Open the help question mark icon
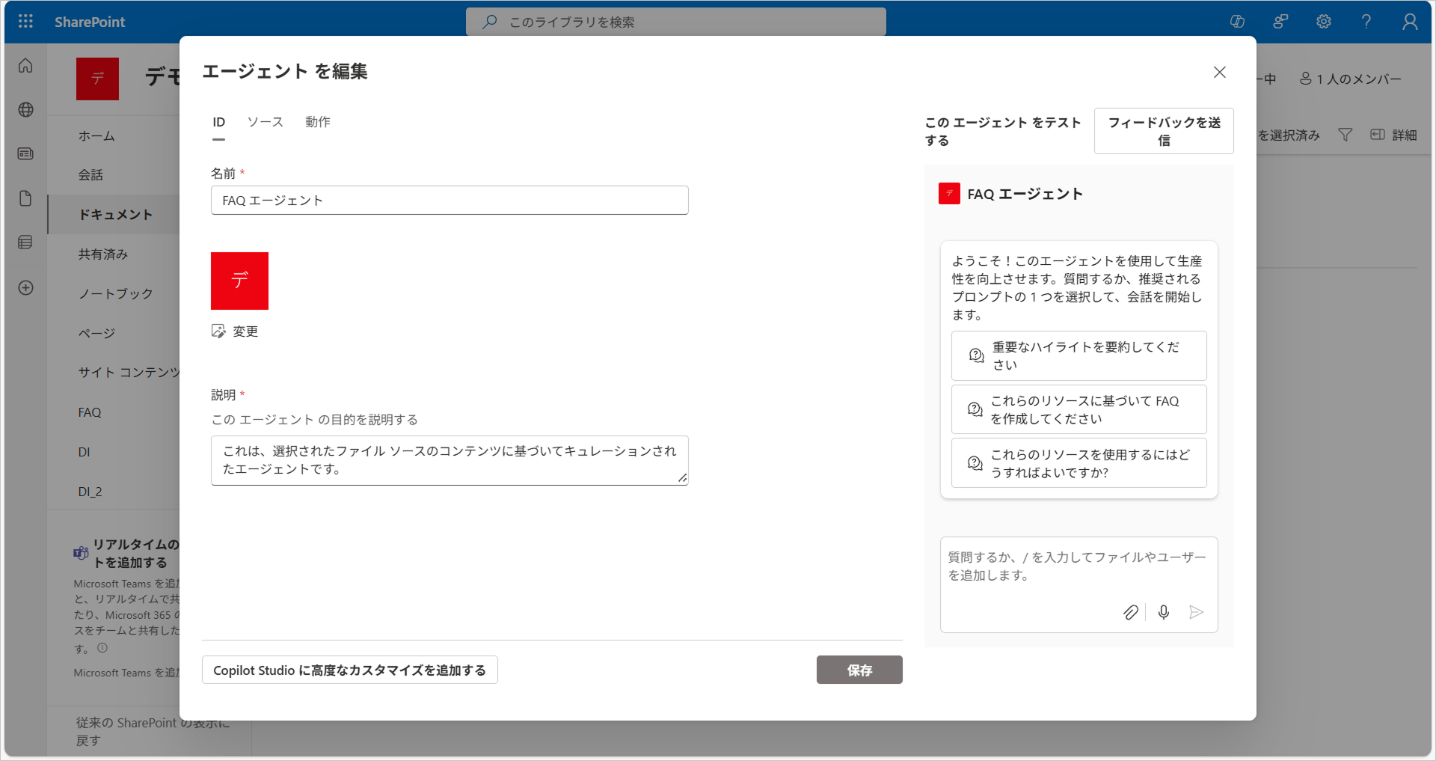Screen dimensions: 1436x761 (1366, 22)
